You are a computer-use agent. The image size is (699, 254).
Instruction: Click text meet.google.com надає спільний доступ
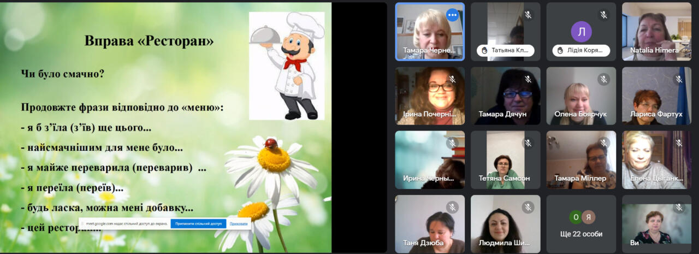click(127, 223)
